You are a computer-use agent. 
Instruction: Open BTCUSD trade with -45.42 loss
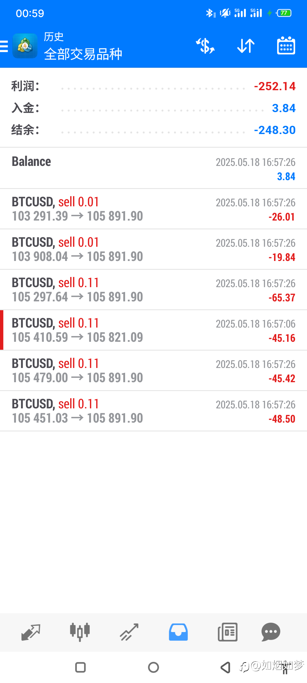pyautogui.click(x=153, y=371)
